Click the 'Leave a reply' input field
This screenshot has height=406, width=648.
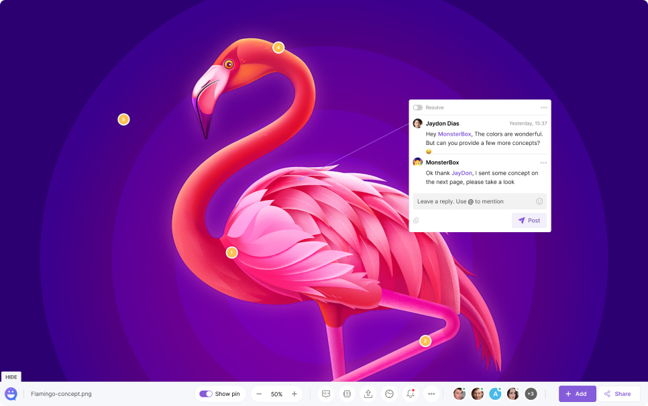473,201
